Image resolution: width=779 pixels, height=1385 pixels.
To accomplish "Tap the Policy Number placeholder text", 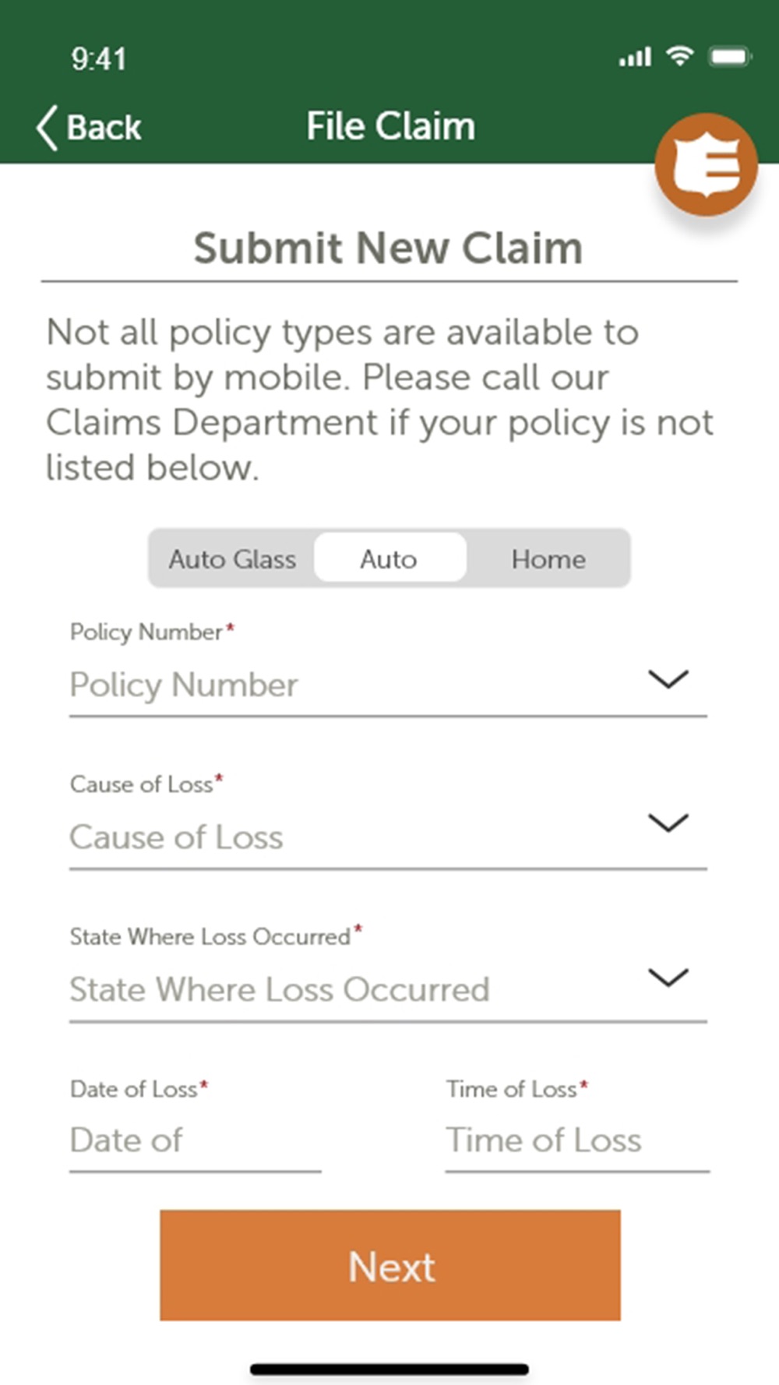I will 184,685.
